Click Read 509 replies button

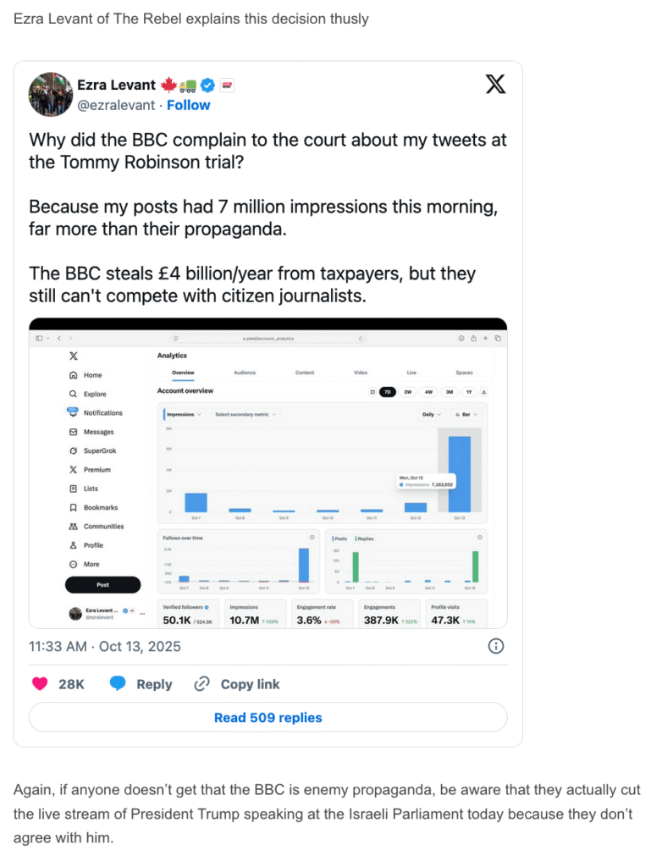point(268,717)
